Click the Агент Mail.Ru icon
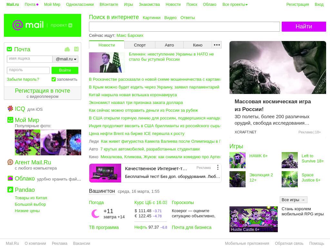The width and height of the screenshot is (330, 248). (x=10, y=162)
